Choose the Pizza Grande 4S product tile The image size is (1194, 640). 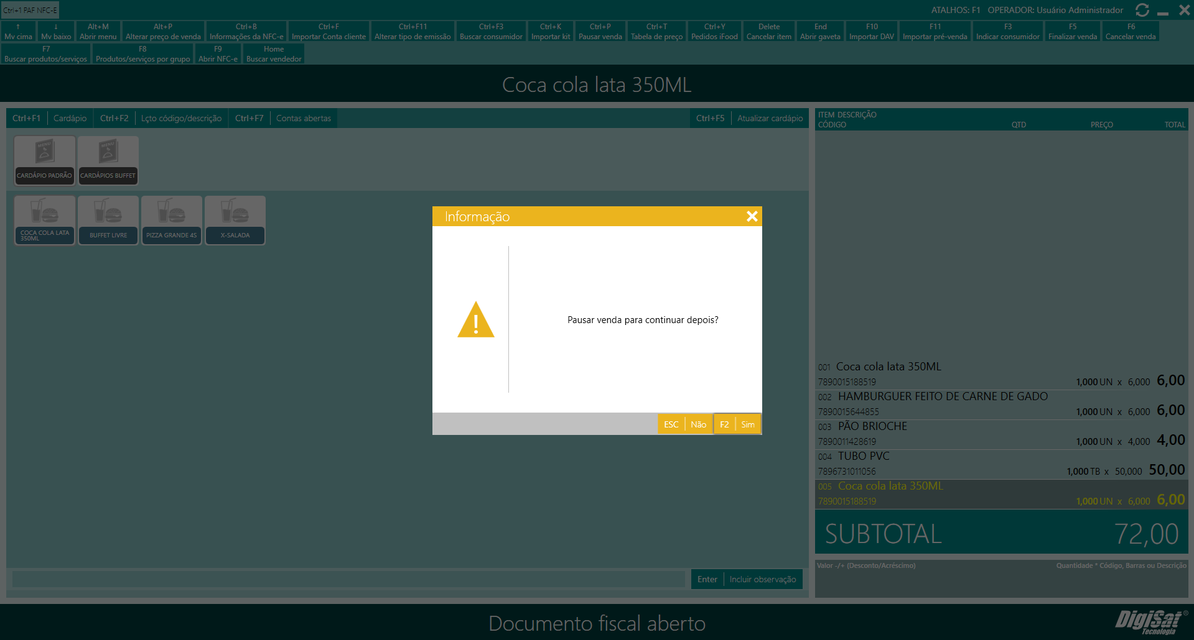click(x=172, y=221)
